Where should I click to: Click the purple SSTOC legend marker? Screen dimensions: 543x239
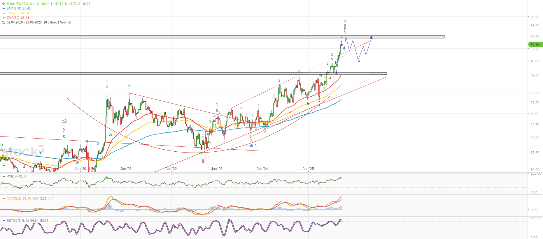pos(4,221)
